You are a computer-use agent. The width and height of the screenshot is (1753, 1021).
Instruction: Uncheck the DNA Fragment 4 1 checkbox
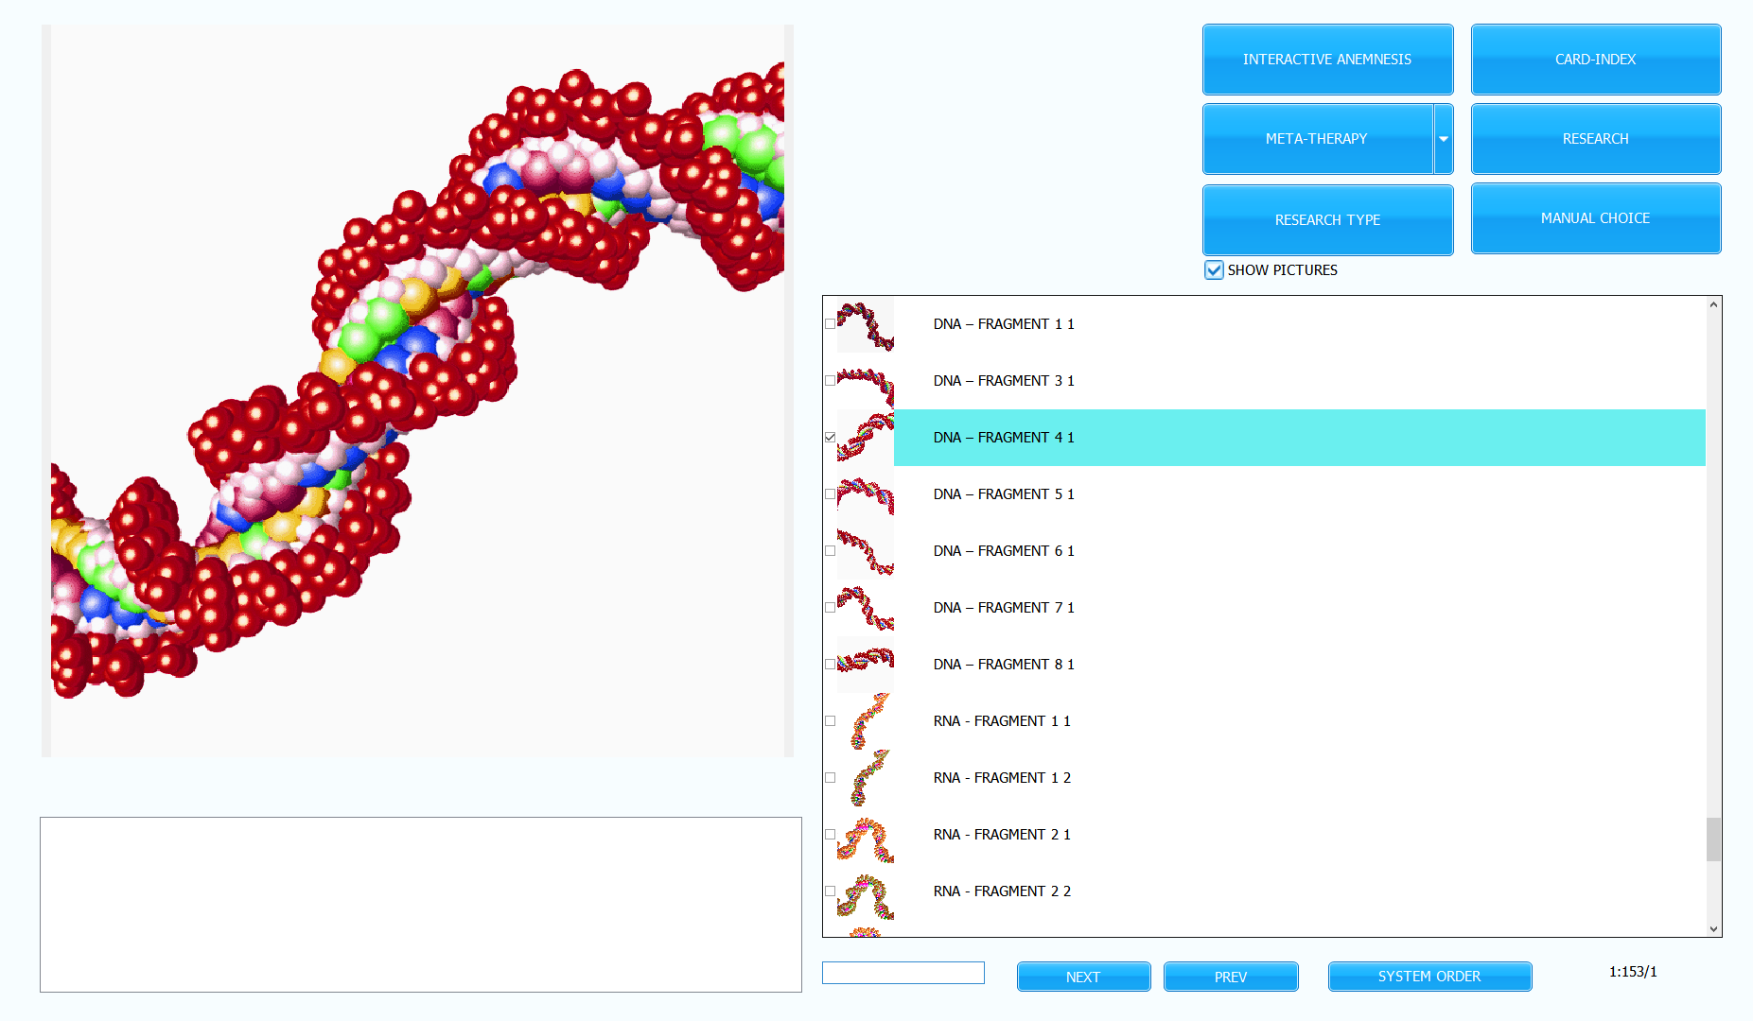830,438
